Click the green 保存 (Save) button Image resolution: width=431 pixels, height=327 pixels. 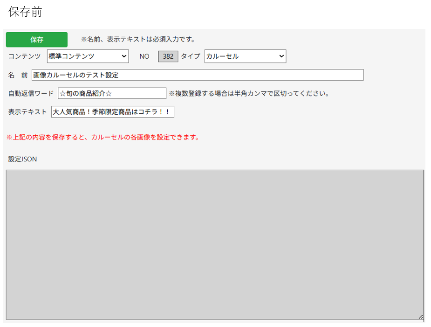pos(36,40)
